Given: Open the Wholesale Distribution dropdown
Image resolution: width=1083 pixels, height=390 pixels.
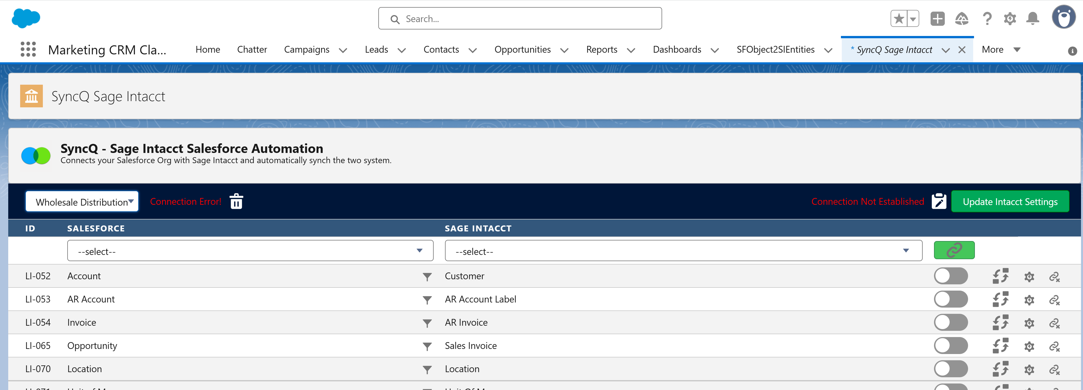Looking at the screenshot, I should coord(82,202).
